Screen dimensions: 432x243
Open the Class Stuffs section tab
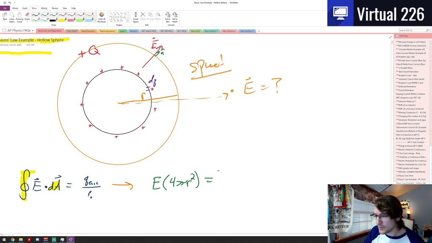[x=72, y=31]
